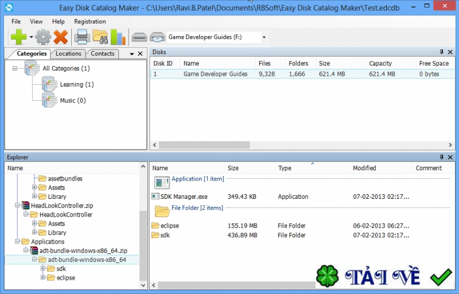Collapse the All Categories tree node
Screen dimensions: 459x294
coord(15,68)
